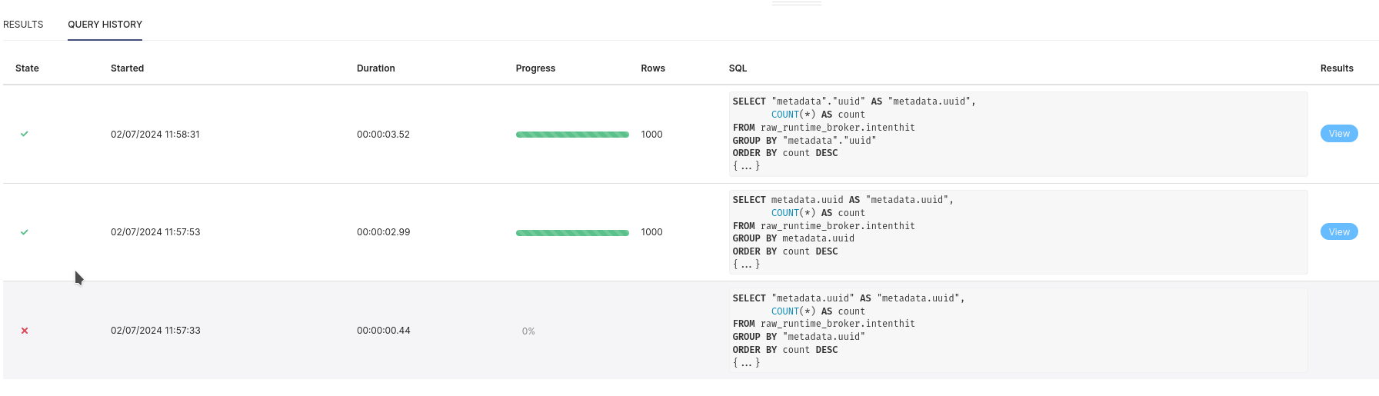1379x396 pixels.
Task: Select the QUERY HISTORY tab
Action: click(x=105, y=25)
